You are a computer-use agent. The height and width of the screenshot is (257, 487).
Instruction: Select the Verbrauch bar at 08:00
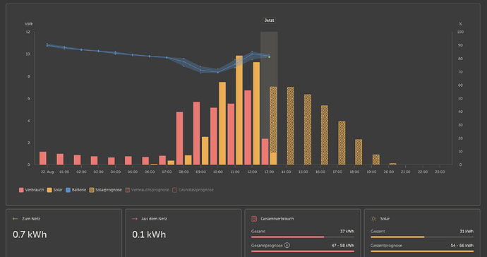click(179, 138)
